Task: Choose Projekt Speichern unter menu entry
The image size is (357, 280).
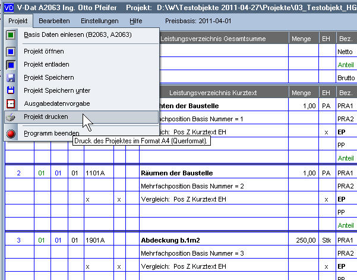Action: click(x=57, y=90)
